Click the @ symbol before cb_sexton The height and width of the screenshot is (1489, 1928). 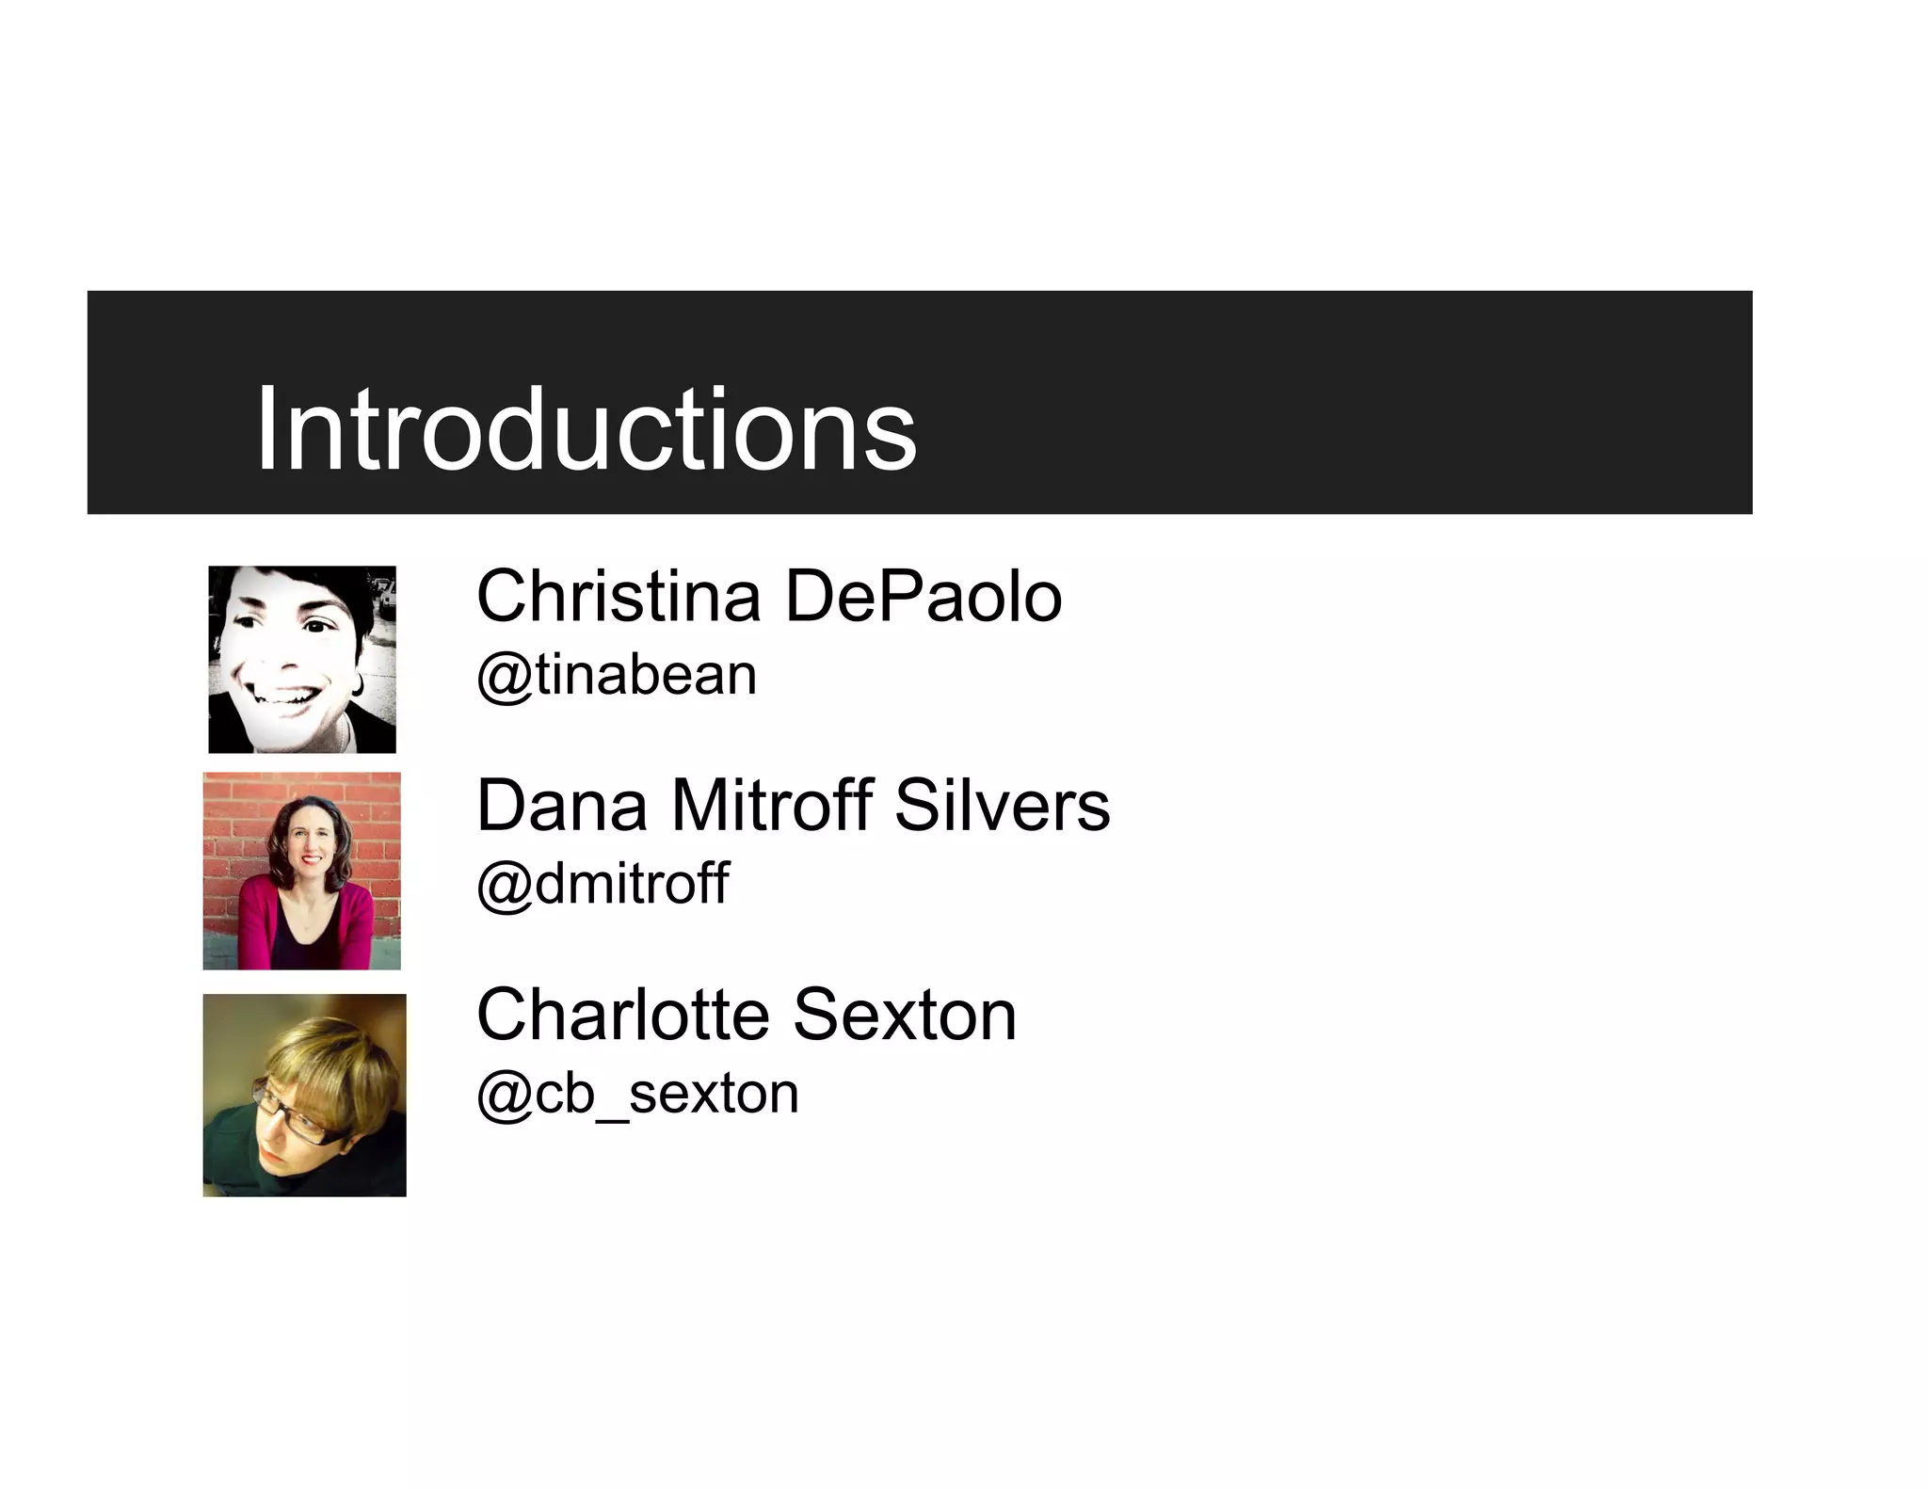pos(506,1097)
